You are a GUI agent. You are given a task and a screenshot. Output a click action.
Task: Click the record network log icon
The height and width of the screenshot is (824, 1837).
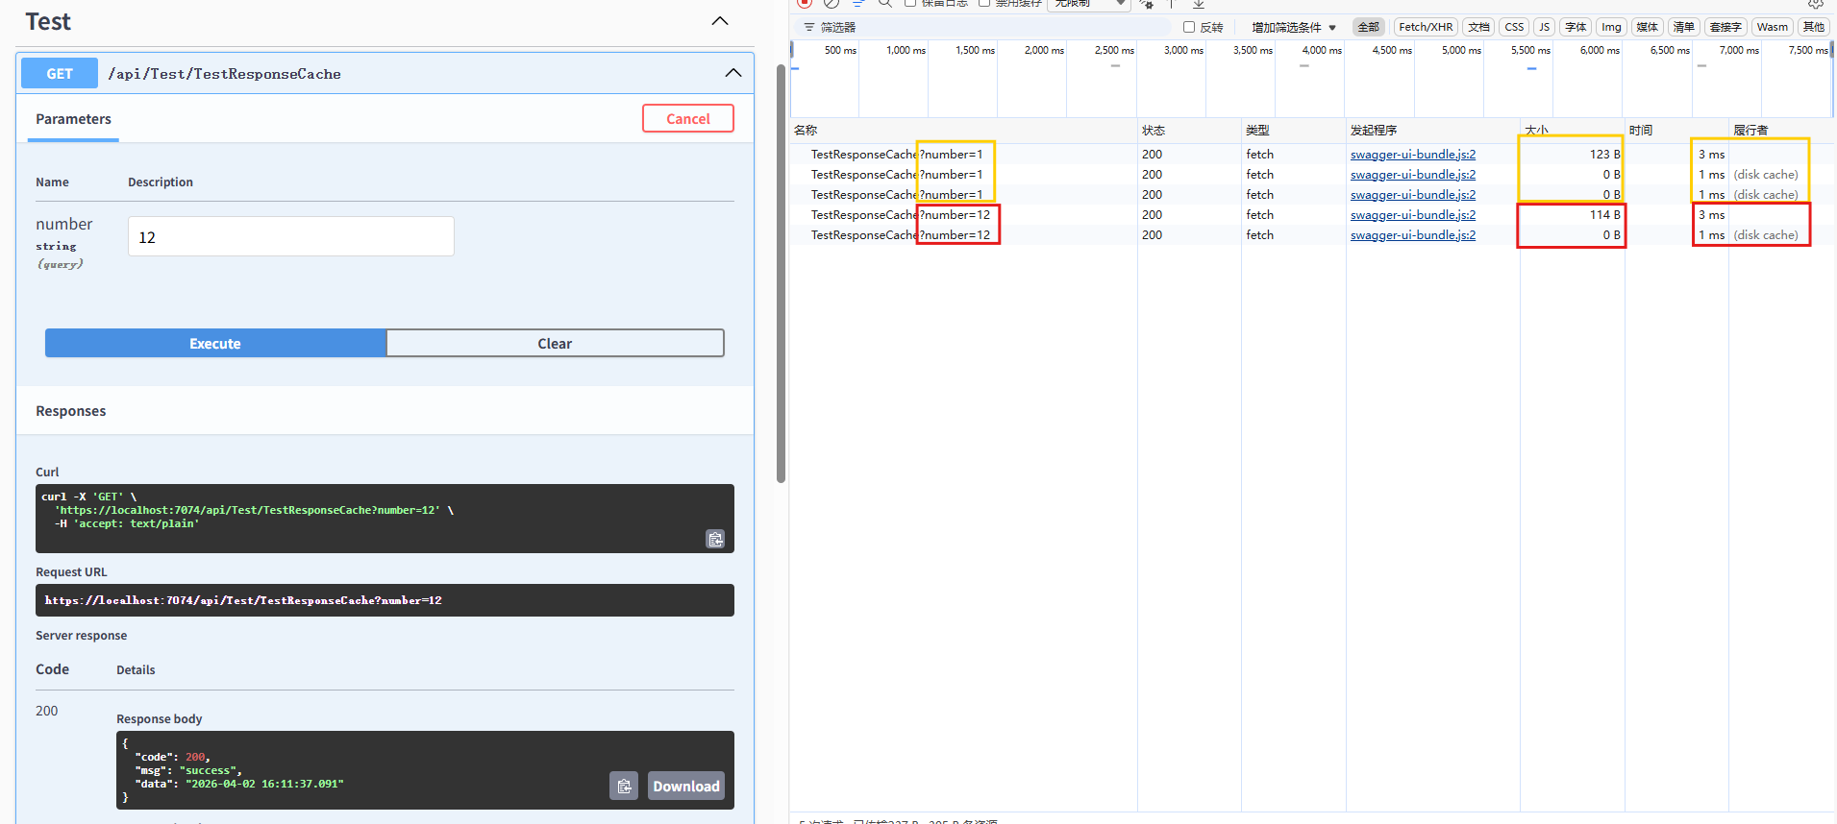pyautogui.click(x=805, y=4)
